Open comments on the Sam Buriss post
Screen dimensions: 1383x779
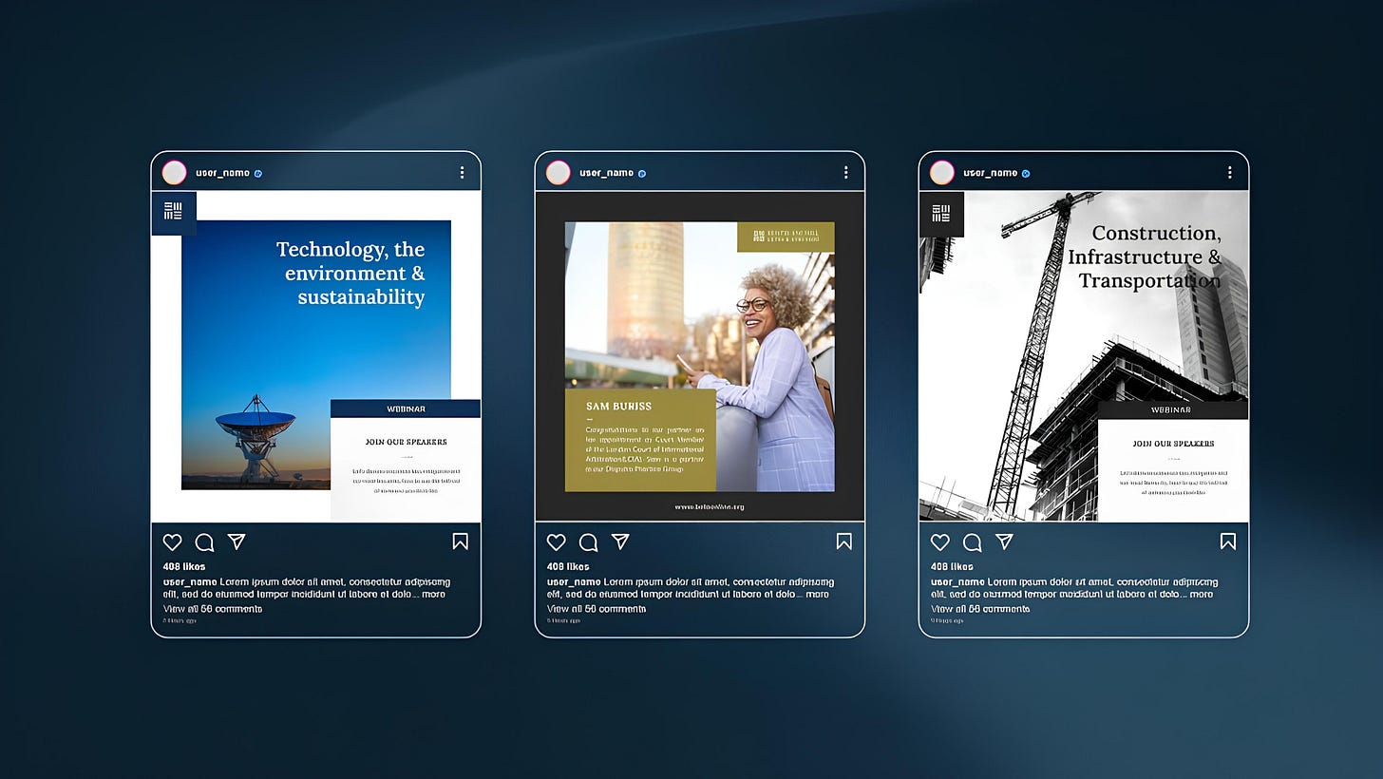coord(588,542)
